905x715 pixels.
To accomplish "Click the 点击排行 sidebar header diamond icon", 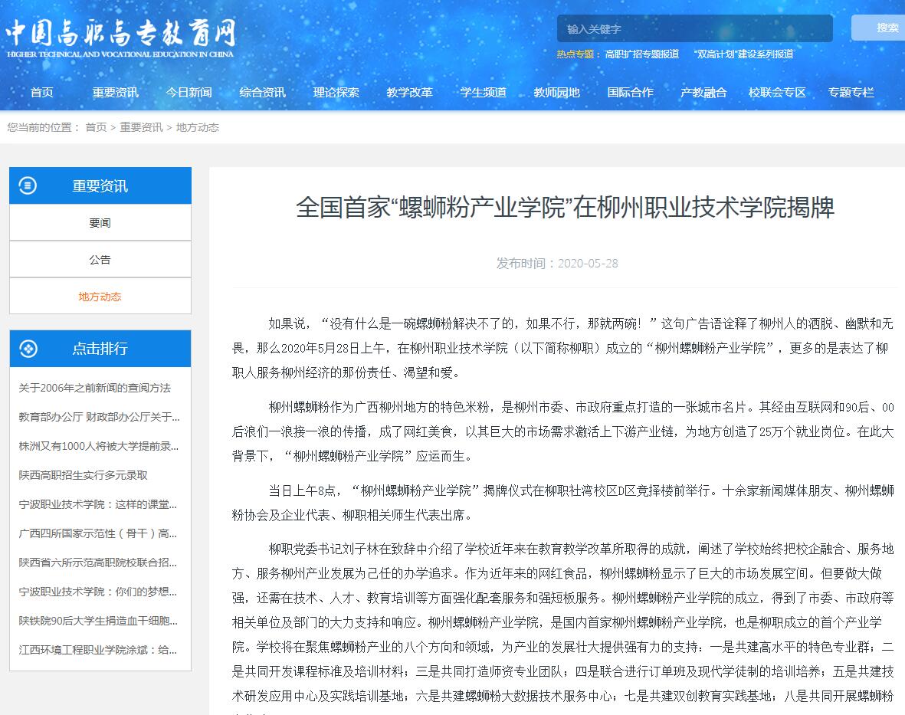I will tap(28, 349).
